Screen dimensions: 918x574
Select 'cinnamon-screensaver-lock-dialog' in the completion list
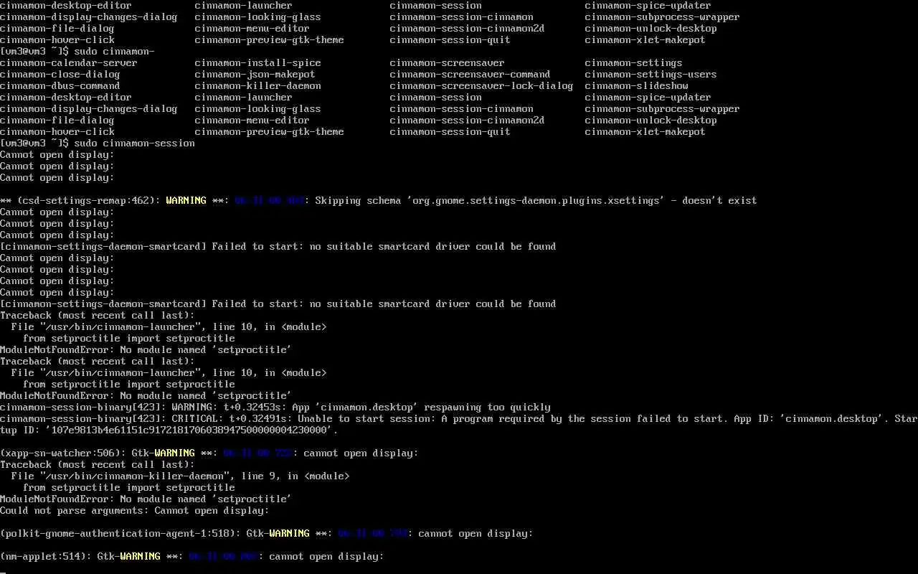[x=482, y=86]
